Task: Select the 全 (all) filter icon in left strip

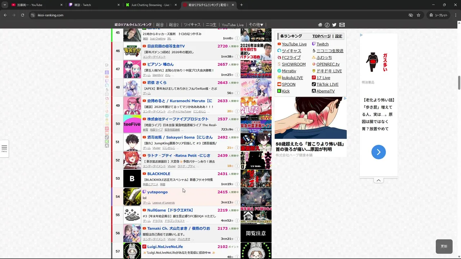Action: (x=107, y=73)
